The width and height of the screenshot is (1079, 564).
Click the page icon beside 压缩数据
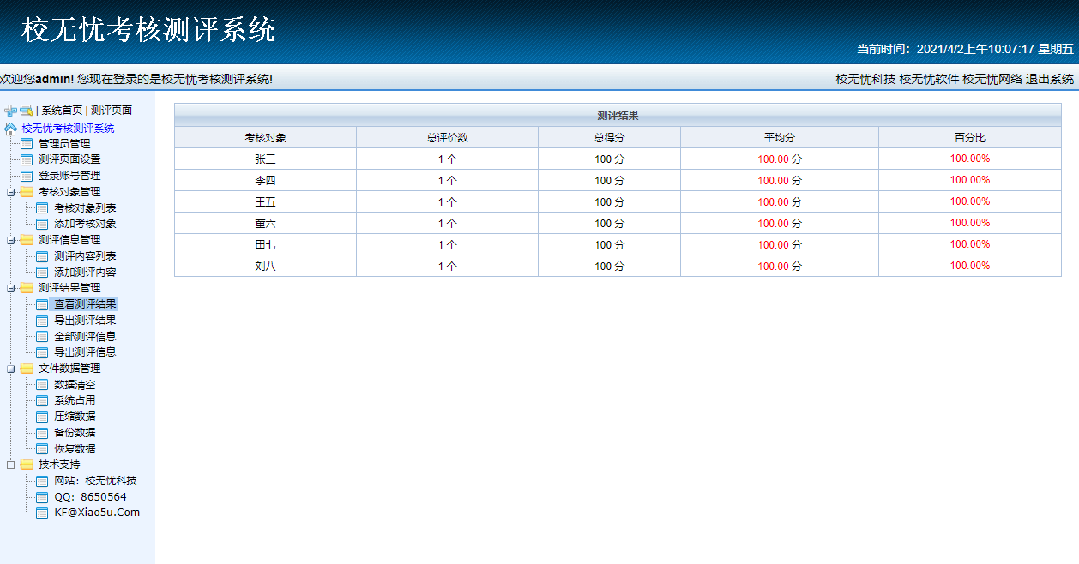point(42,417)
